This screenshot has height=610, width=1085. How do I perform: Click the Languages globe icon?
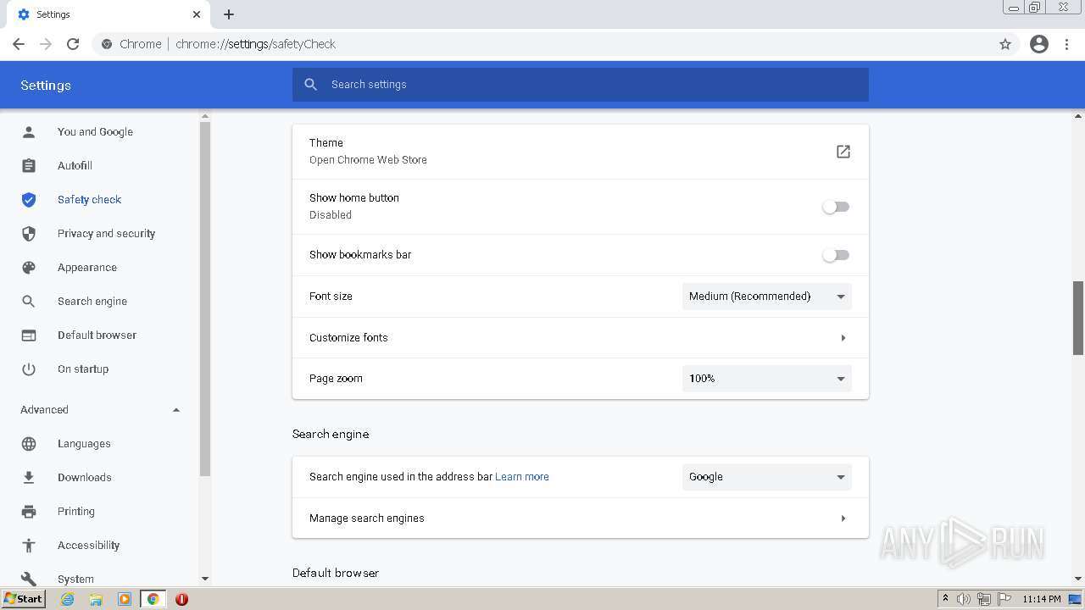click(29, 444)
